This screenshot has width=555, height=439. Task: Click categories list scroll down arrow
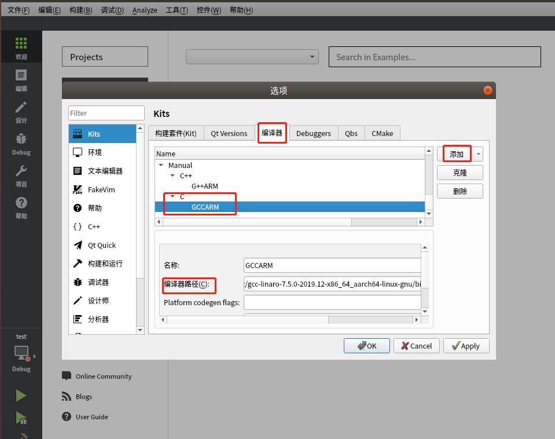pyautogui.click(x=140, y=330)
